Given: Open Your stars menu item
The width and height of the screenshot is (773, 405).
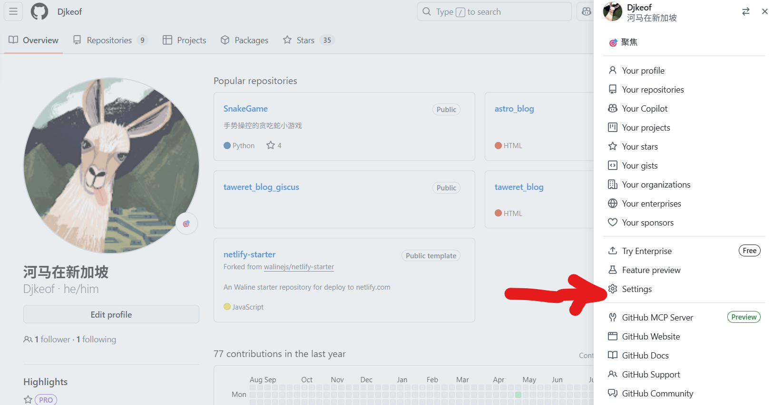Looking at the screenshot, I should [x=684, y=146].
